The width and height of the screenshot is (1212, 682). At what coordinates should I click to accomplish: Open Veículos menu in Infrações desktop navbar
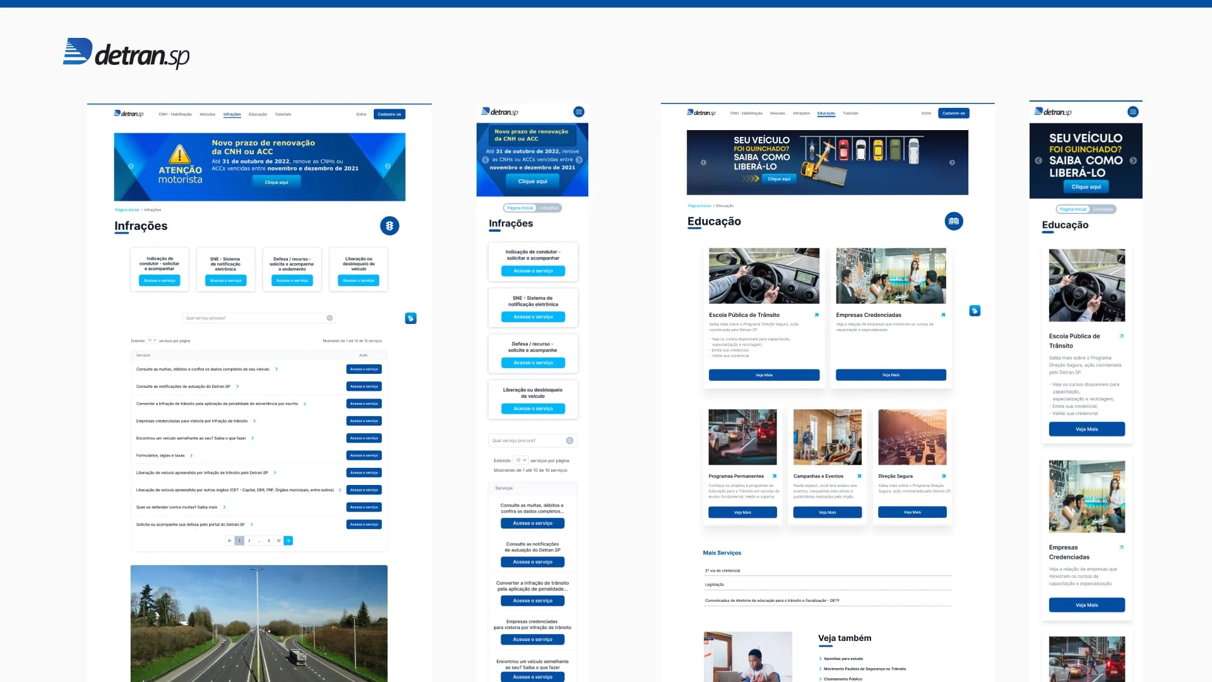click(x=207, y=114)
